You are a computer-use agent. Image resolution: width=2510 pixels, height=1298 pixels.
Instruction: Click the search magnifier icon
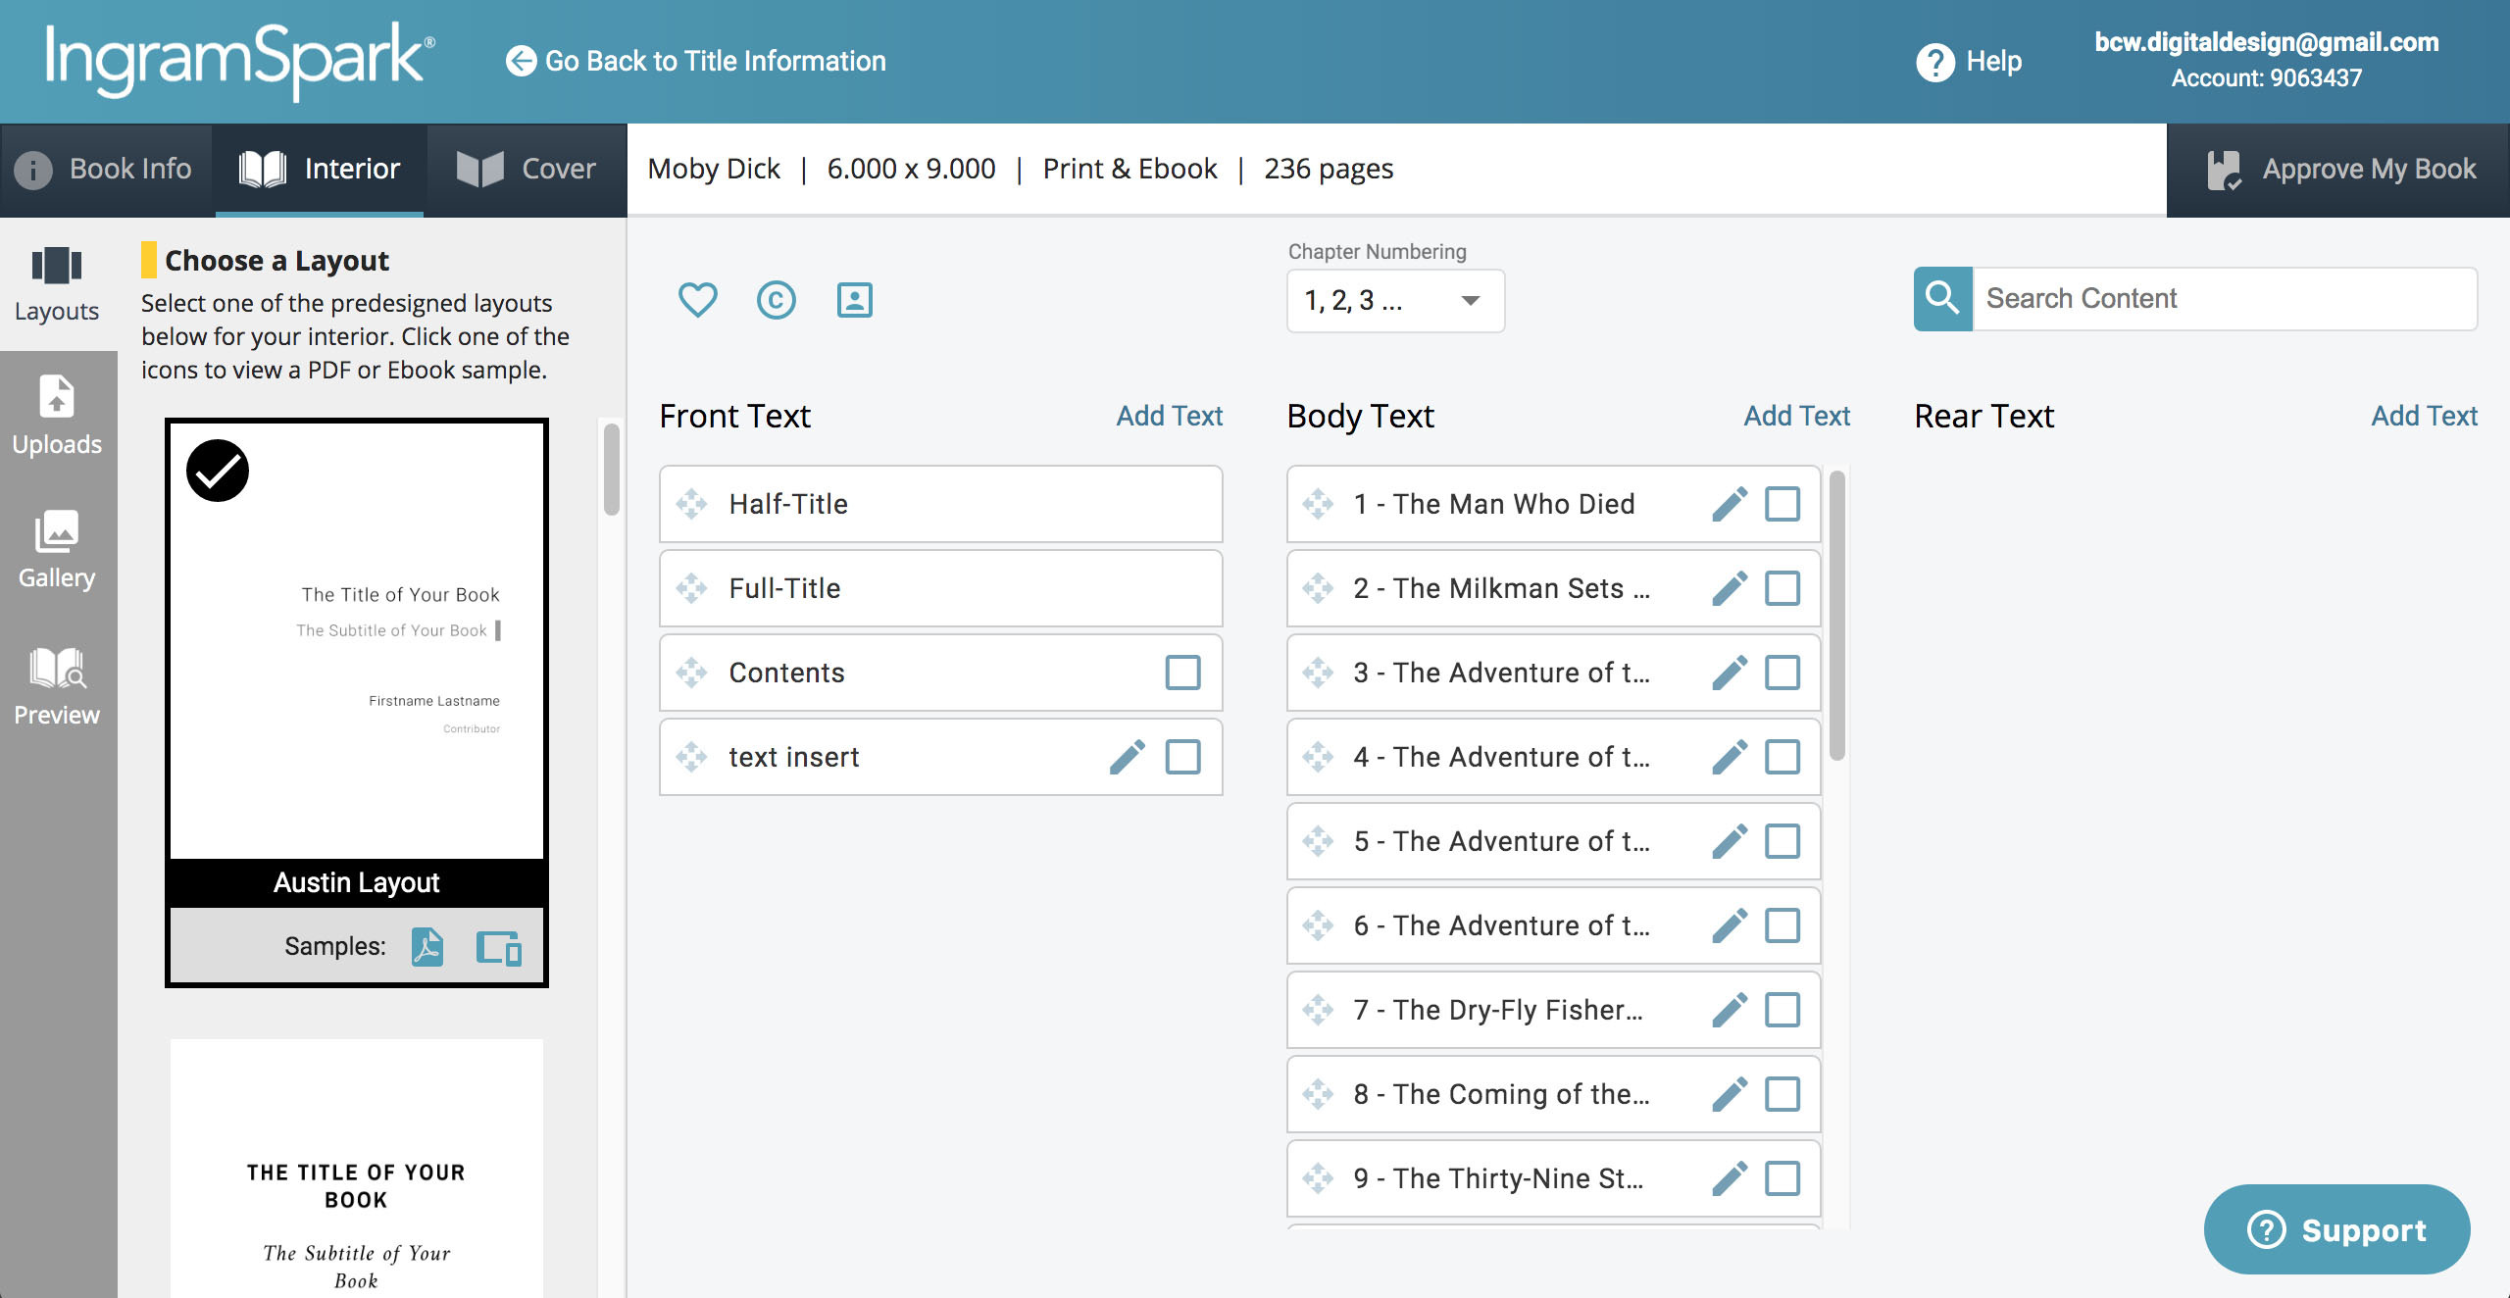click(1942, 299)
